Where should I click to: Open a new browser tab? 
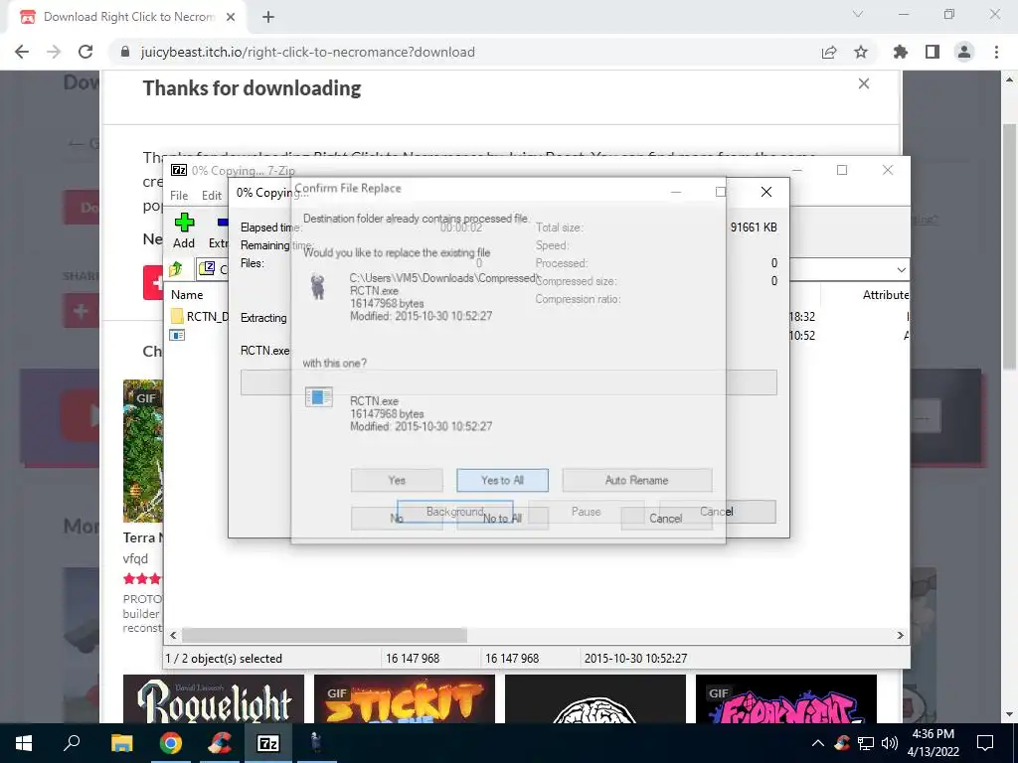click(x=268, y=17)
